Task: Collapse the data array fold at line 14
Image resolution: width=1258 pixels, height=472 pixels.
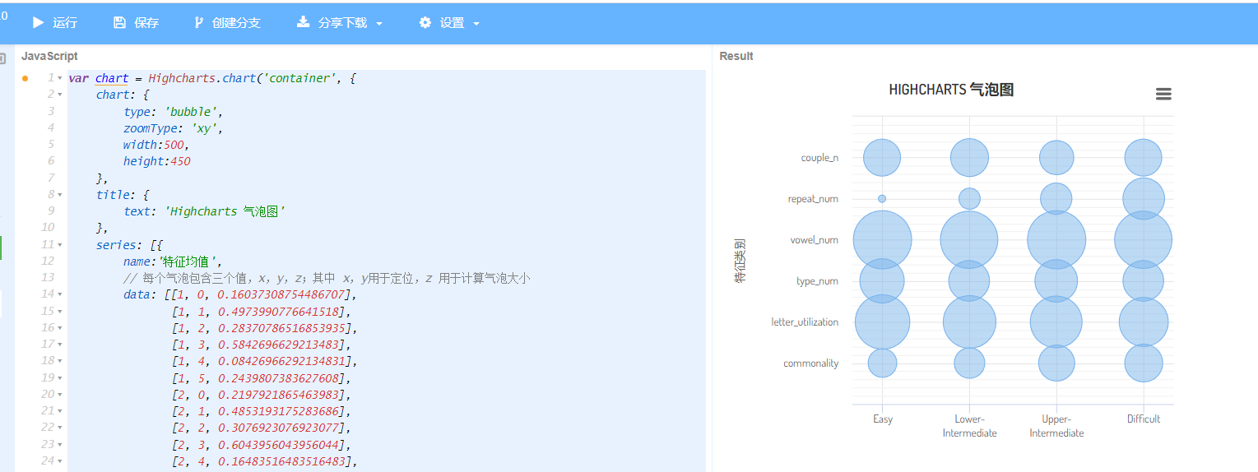Action: [60, 294]
